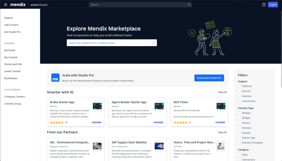Click the top search bar magnifier icon

pos(189,5)
